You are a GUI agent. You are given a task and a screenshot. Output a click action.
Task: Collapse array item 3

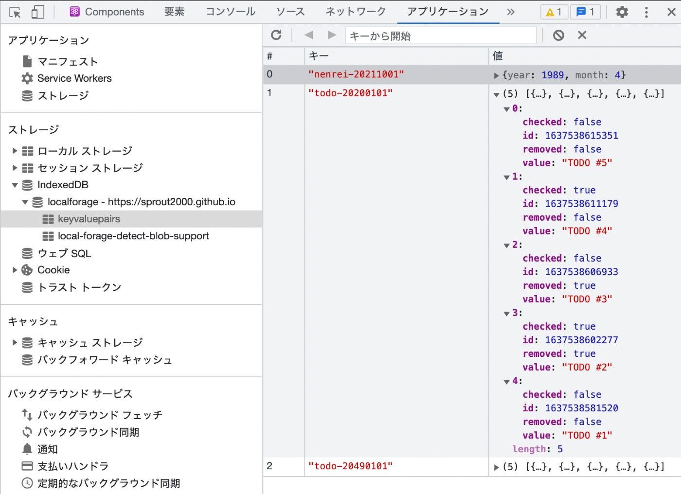point(506,313)
